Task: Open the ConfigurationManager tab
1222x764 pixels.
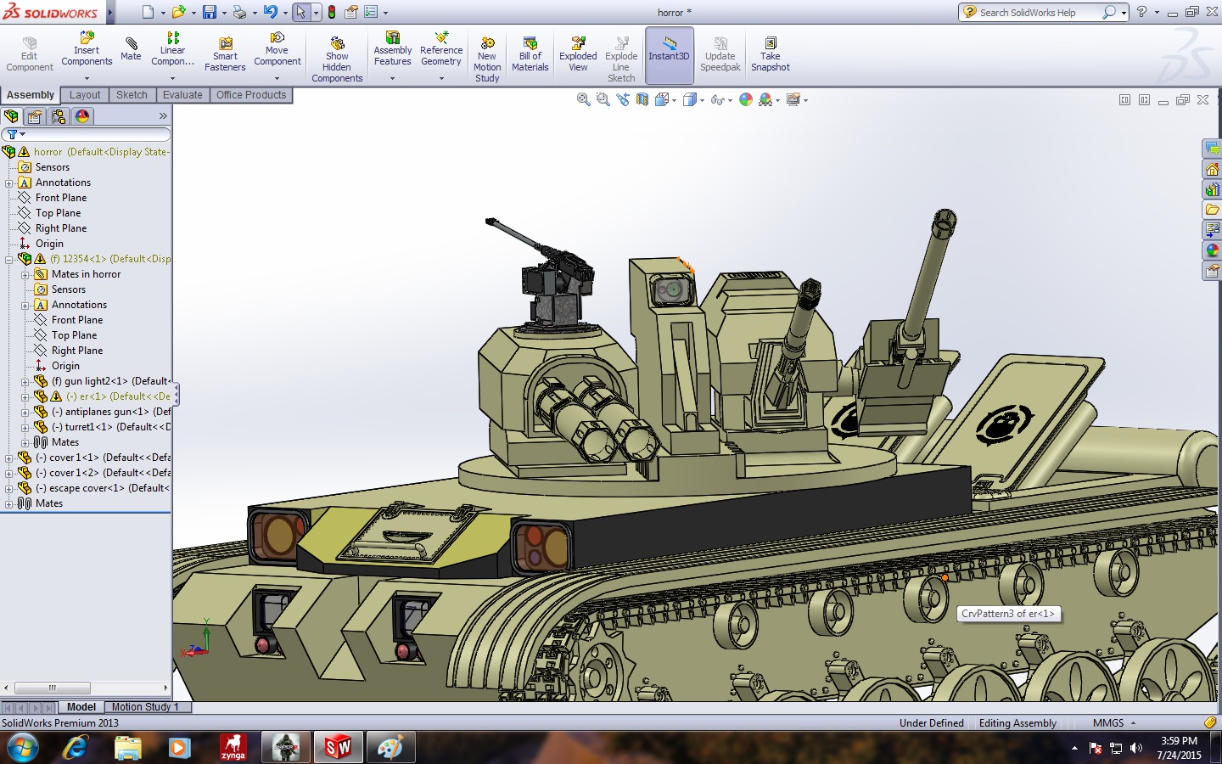Action: coord(59,116)
